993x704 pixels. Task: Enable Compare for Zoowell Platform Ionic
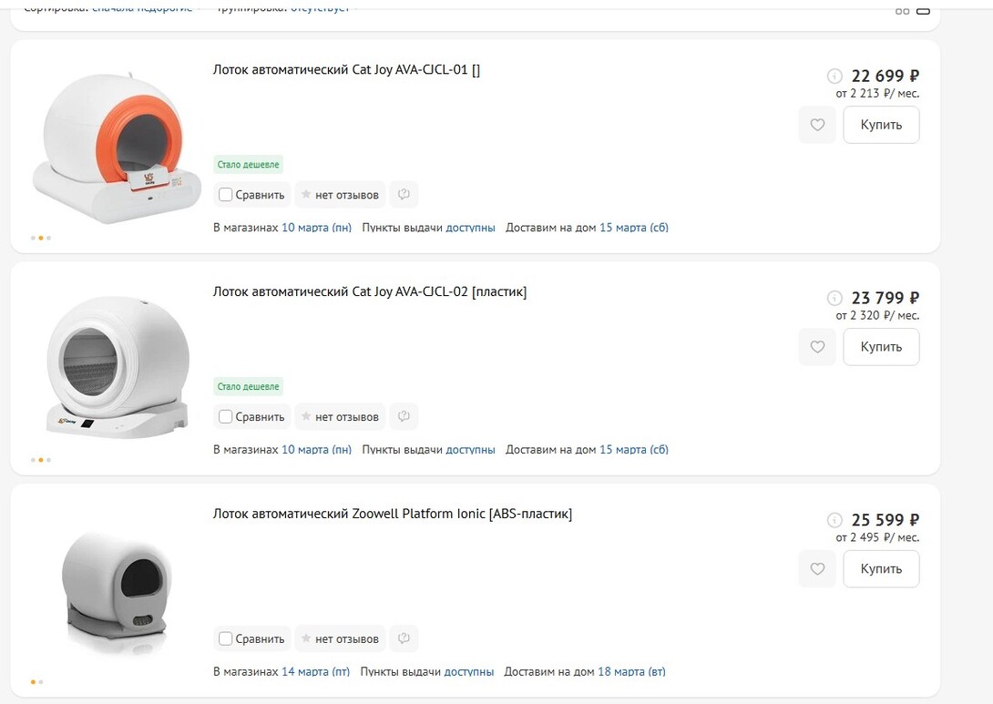point(226,638)
